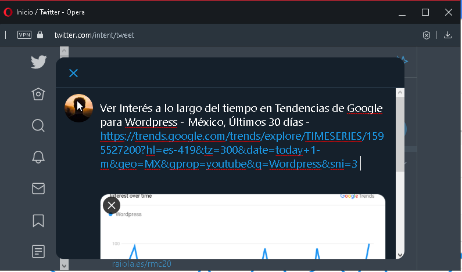Open Messages envelope icon
Viewport: 462px width, 272px height.
[x=38, y=188]
